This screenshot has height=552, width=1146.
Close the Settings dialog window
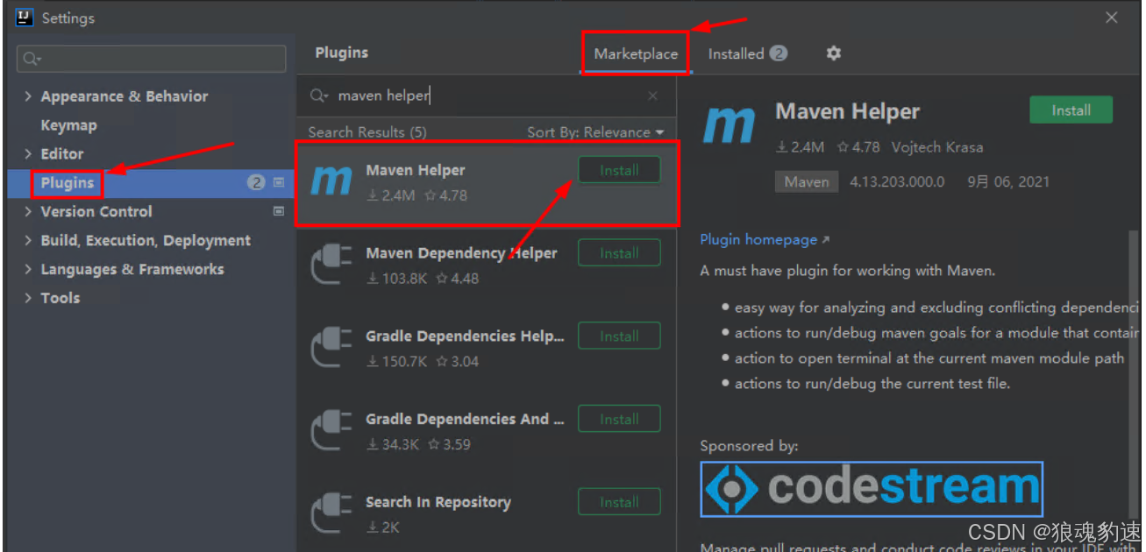[1112, 18]
